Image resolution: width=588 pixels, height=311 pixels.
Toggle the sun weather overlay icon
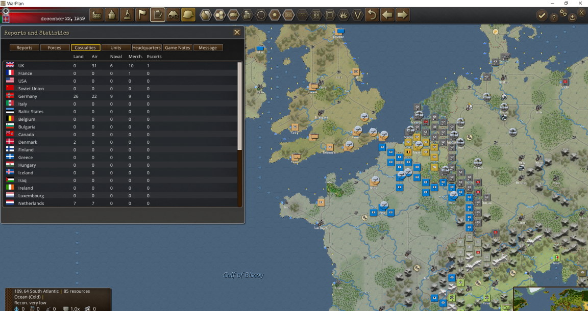[275, 15]
